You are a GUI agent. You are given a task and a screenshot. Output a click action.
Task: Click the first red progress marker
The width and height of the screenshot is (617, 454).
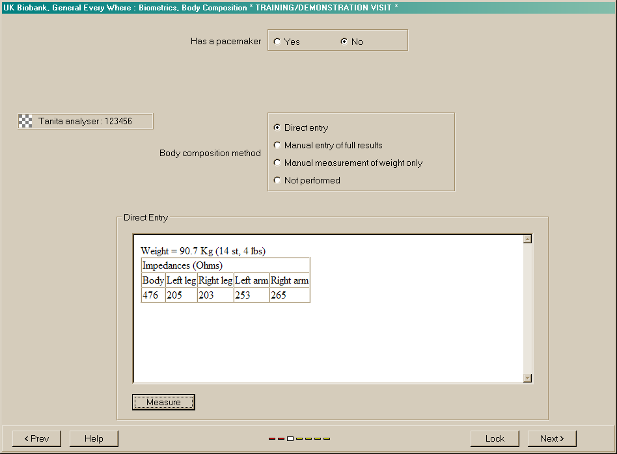272,438
